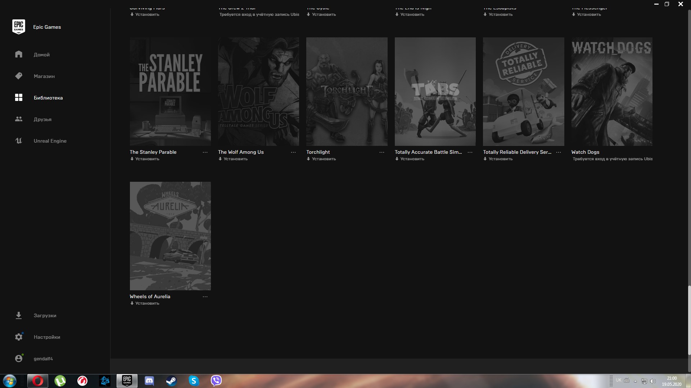Click the settings gear icon
The width and height of the screenshot is (691, 388).
[x=19, y=337]
